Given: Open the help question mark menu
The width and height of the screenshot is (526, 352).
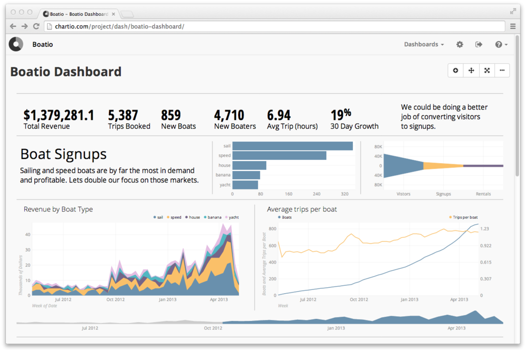Looking at the screenshot, I should 501,44.
